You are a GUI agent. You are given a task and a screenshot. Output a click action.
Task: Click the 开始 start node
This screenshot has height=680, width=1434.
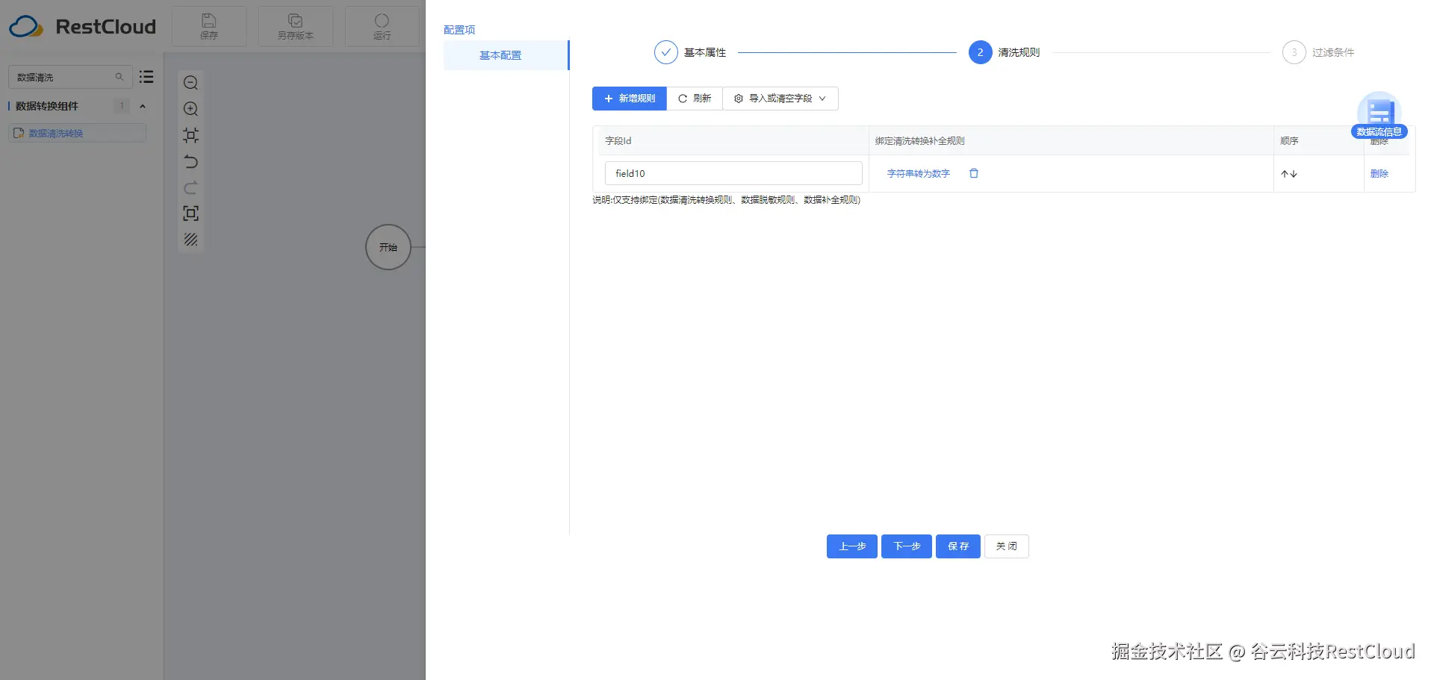(x=388, y=247)
